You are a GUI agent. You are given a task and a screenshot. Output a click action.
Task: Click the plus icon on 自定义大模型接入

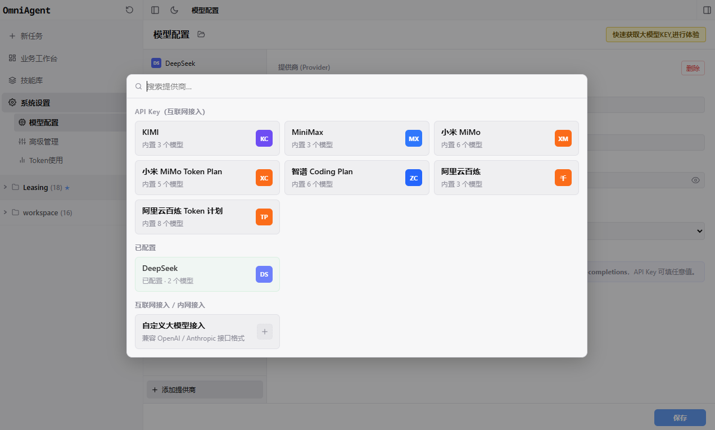click(x=265, y=332)
